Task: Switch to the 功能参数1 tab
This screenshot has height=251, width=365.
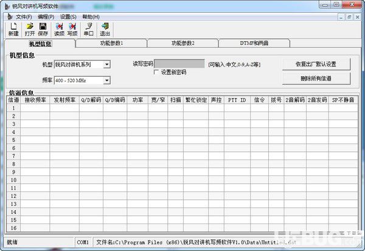Action: click(x=111, y=43)
